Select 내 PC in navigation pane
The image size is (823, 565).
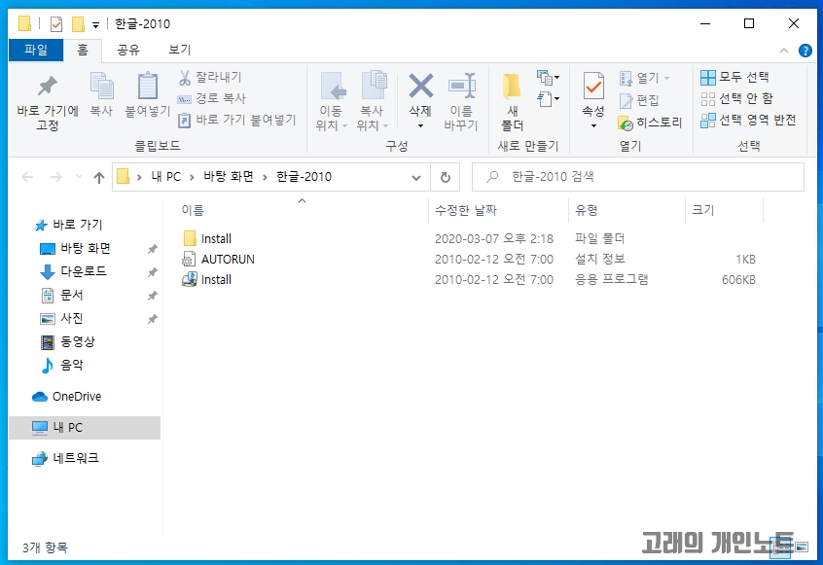pyautogui.click(x=85, y=428)
